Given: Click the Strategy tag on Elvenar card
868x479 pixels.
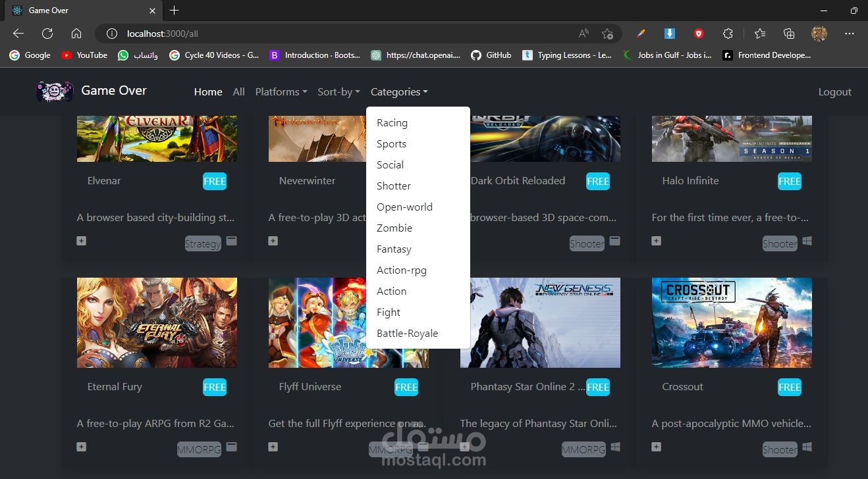Looking at the screenshot, I should click(x=203, y=243).
